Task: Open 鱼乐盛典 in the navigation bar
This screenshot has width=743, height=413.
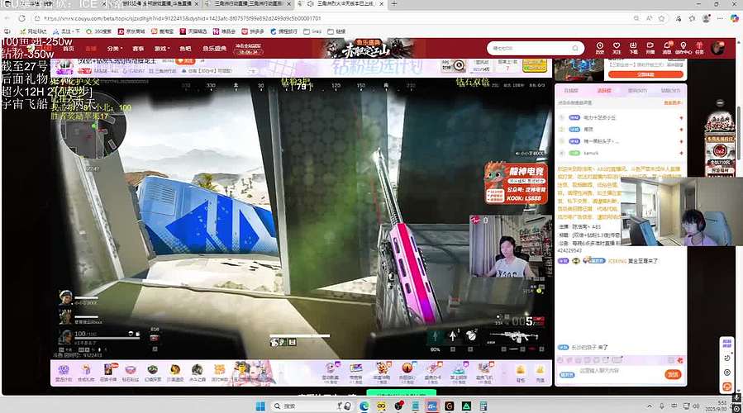Action: tap(215, 48)
